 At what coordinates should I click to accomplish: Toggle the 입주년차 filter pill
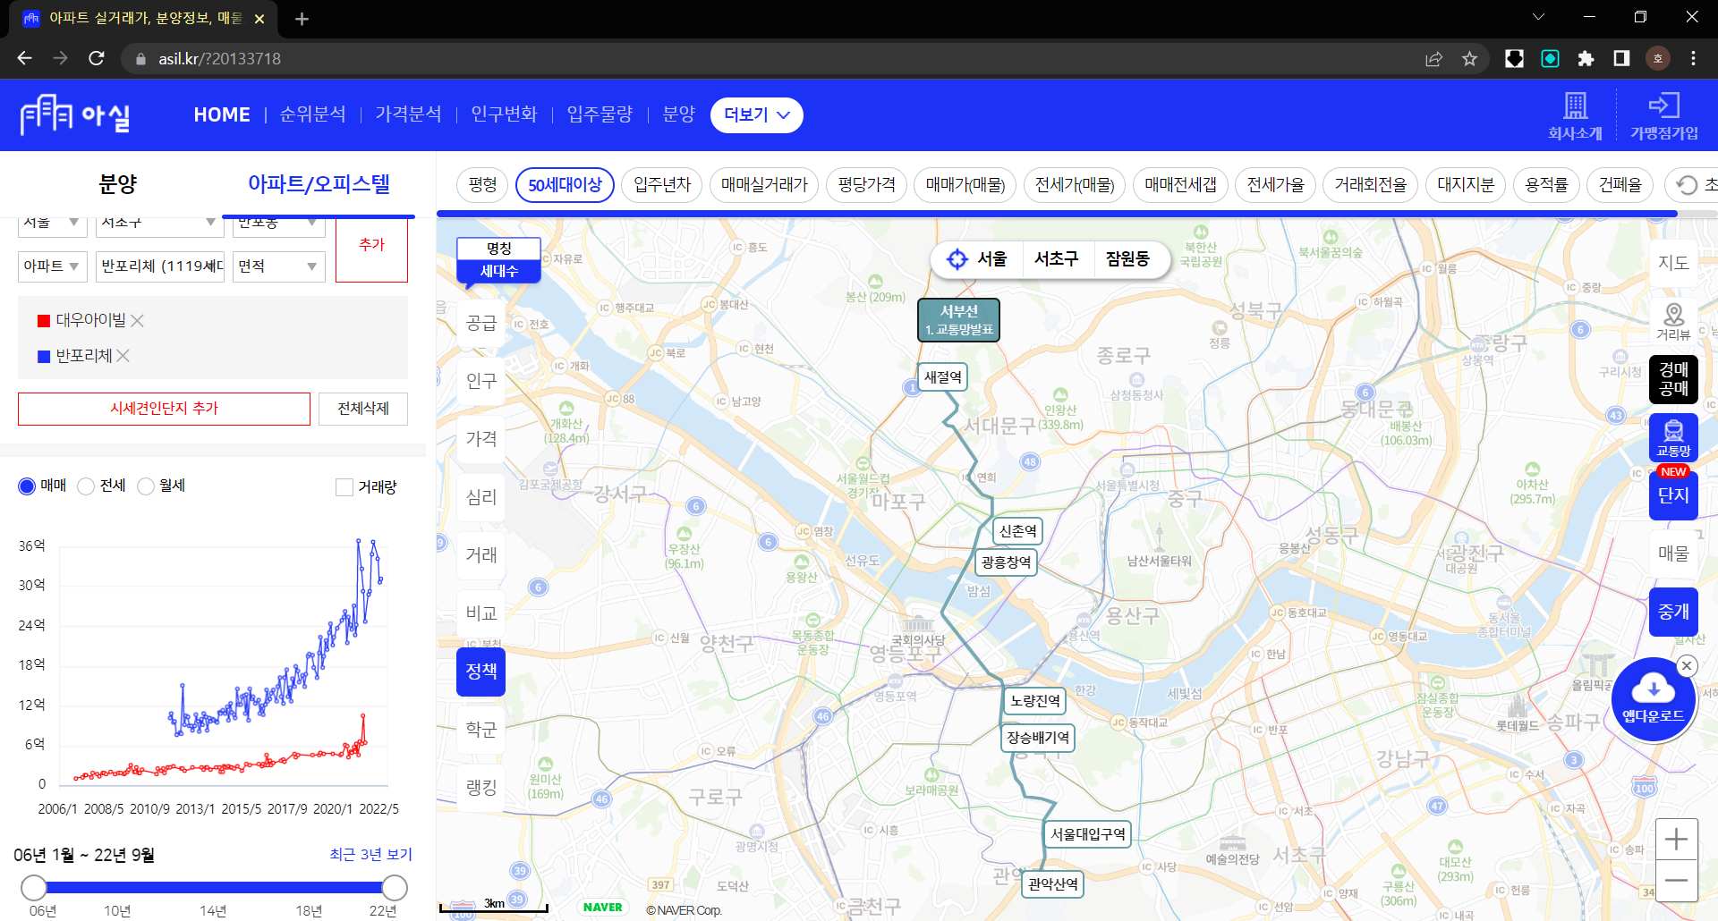(x=662, y=185)
